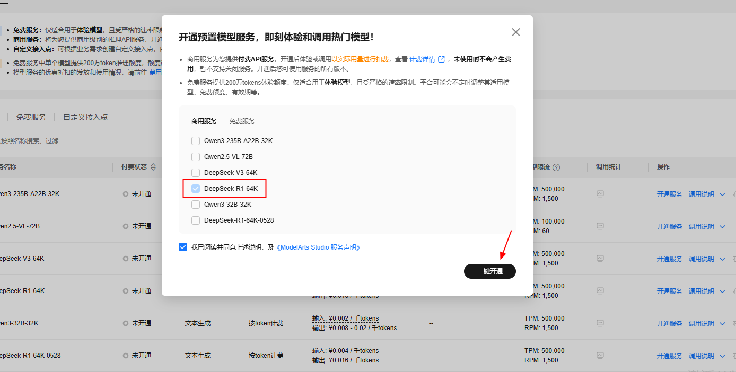The image size is (736, 372).
Task: Uncheck the agreement checkbox 我已阅读并同意上述说明
Action: pos(183,247)
